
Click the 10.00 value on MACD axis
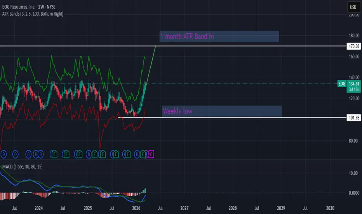pos(353,173)
